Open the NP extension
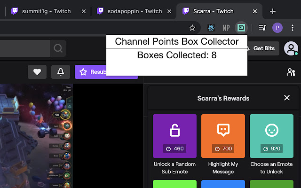This screenshot has height=188, width=301. coord(226,28)
